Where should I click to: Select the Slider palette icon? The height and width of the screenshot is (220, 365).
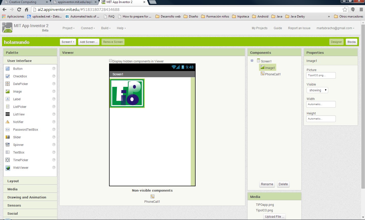click(x=8, y=137)
